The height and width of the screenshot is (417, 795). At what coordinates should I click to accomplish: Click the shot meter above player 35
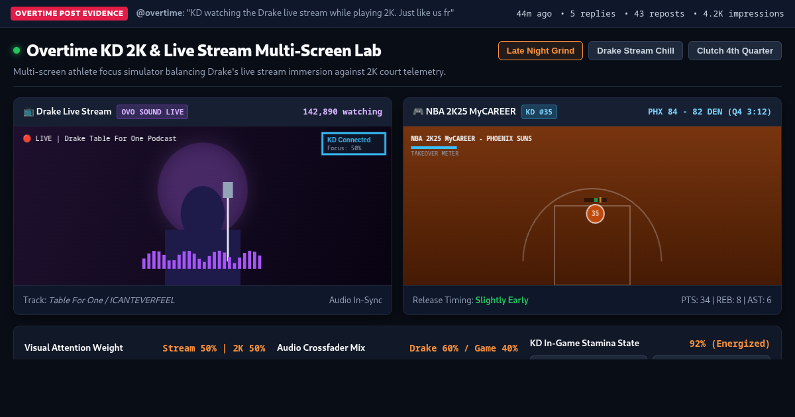point(595,200)
